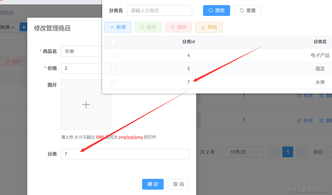The image size is (332, 195).
Task: Go to next page arrow
Action: (x=301, y=152)
